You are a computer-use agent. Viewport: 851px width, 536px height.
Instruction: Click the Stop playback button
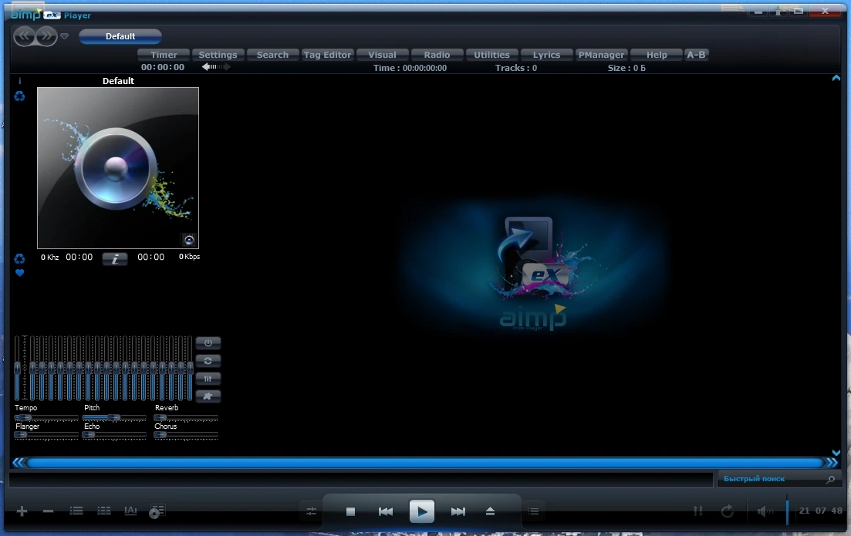[350, 511]
